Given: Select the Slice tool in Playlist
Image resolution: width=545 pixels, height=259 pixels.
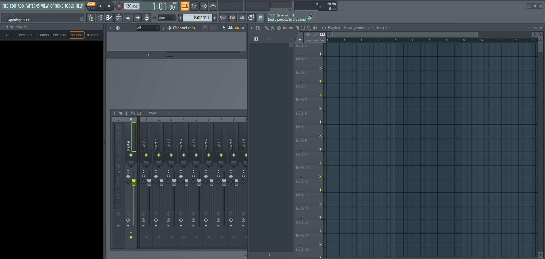Looking at the screenshot, I should pyautogui.click(x=297, y=28).
